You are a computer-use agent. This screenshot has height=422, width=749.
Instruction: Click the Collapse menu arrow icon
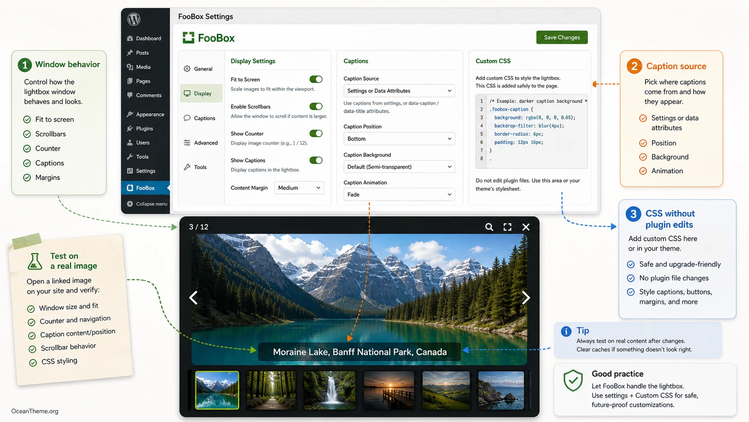click(x=130, y=204)
